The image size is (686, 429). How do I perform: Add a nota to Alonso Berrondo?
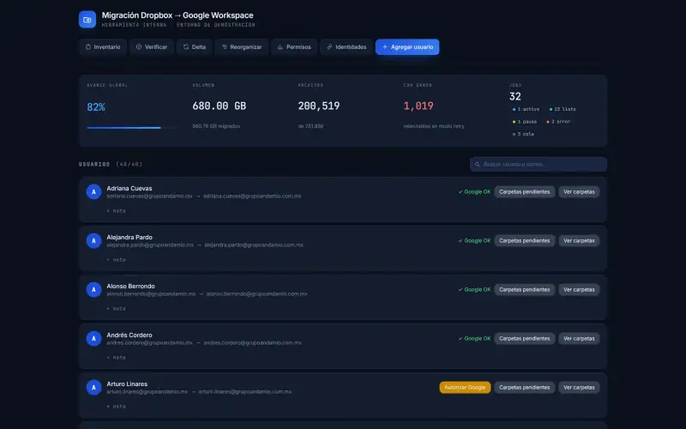(116, 309)
